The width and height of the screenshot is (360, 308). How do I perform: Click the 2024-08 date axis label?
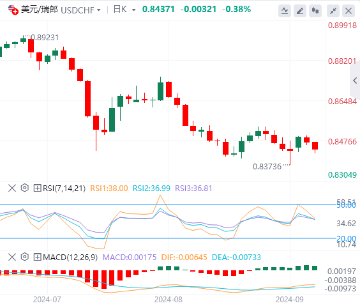coord(169,300)
